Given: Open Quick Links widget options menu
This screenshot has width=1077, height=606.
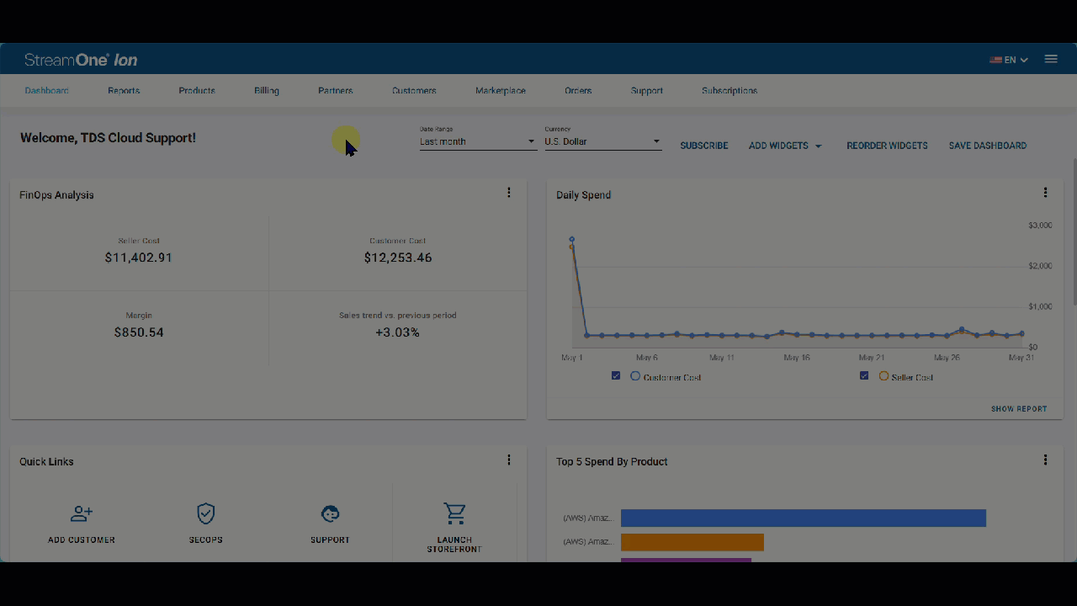Looking at the screenshot, I should point(508,460).
